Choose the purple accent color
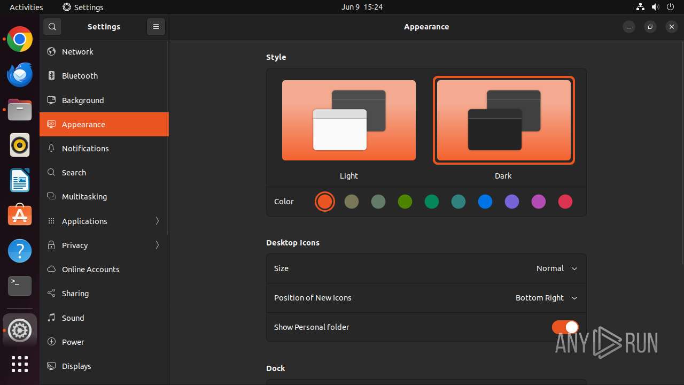Image resolution: width=684 pixels, height=385 pixels. click(512, 202)
